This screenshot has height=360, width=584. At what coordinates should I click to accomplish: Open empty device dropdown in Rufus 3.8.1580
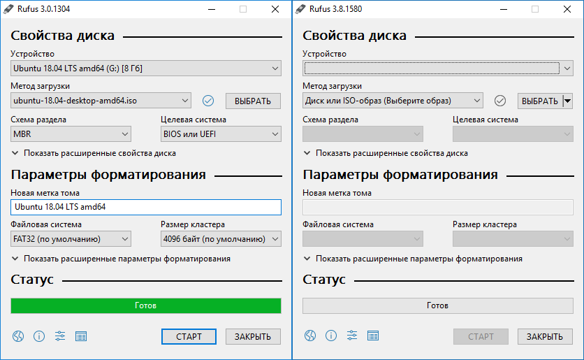coord(437,69)
